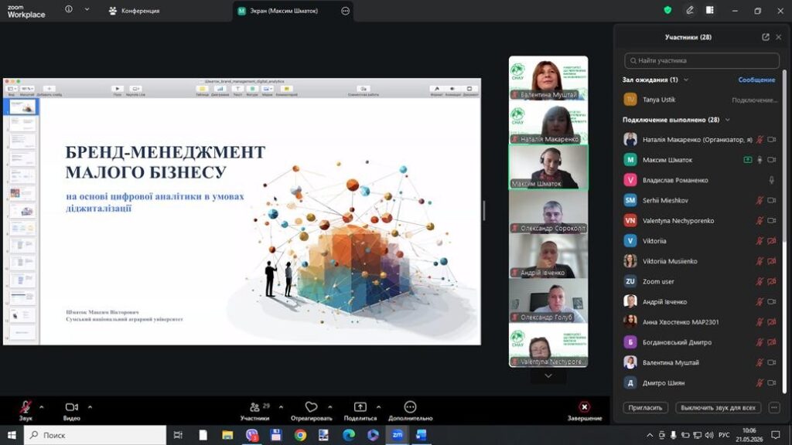Viewport: 792px width, 445px height.
Task: Select first slide thumbnail in Keynote navigator
Action: pos(22,107)
